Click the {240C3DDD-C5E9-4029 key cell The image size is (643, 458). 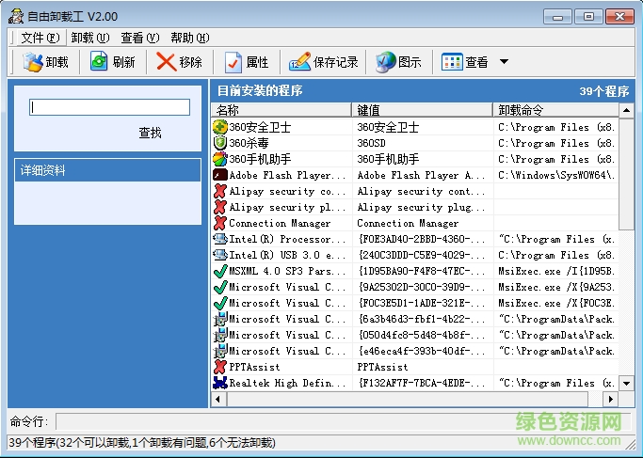point(423,255)
